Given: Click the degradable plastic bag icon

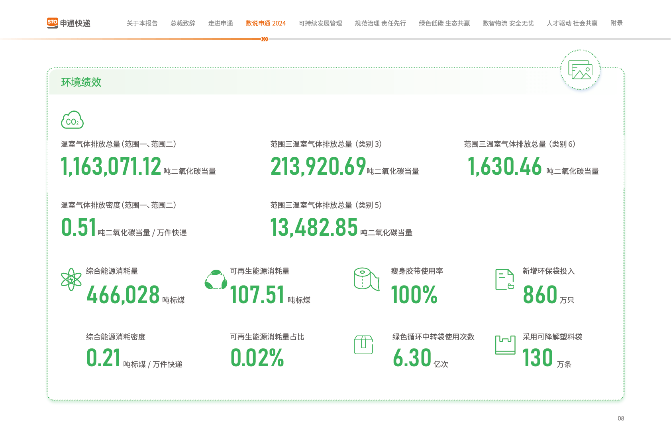Looking at the screenshot, I should 505,345.
